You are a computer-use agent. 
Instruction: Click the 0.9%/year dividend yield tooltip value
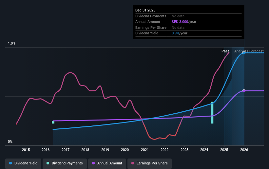[180, 33]
